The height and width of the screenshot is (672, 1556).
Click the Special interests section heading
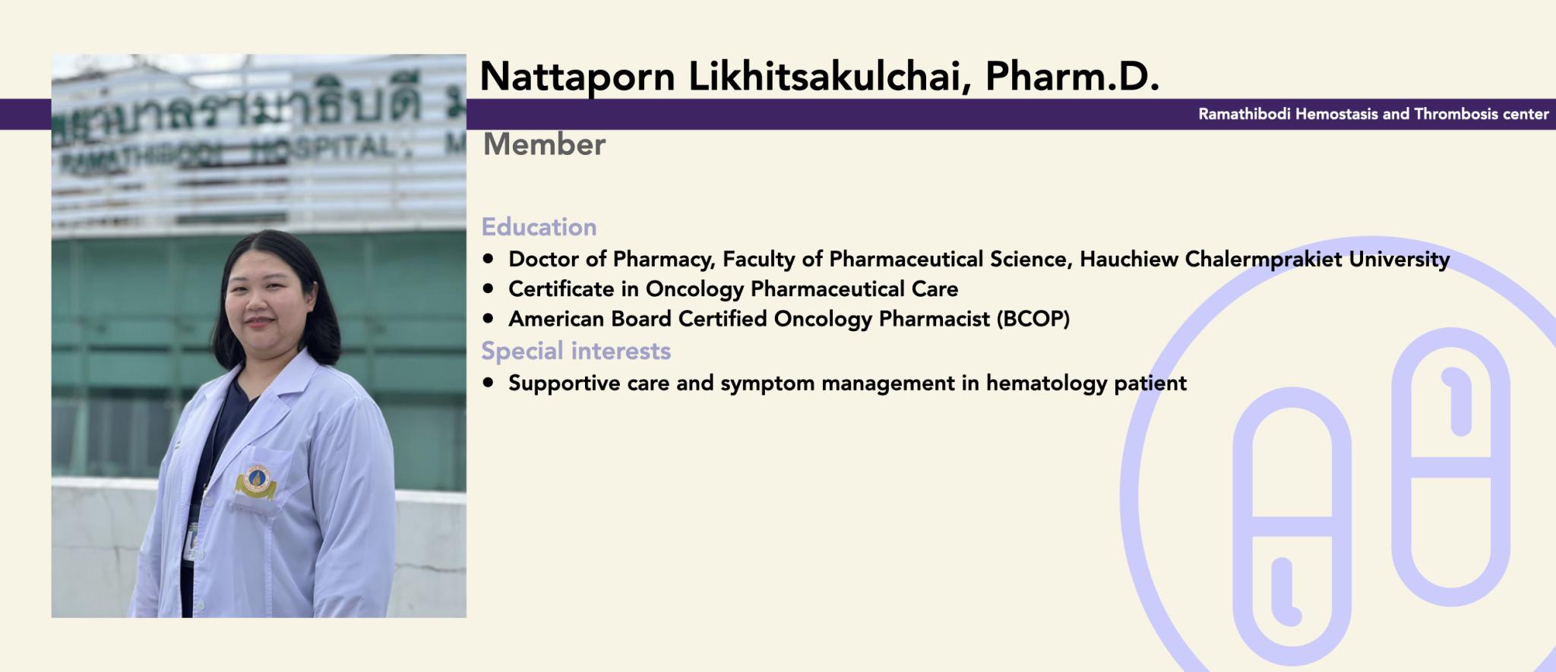(x=576, y=351)
